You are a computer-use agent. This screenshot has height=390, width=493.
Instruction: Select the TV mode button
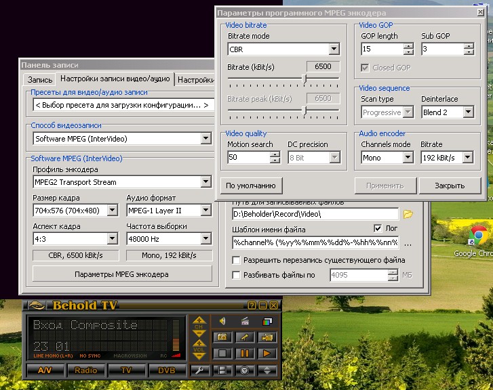point(126,370)
